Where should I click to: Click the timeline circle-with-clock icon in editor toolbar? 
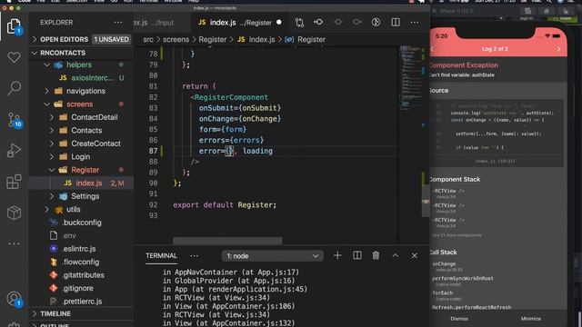[x=376, y=22]
